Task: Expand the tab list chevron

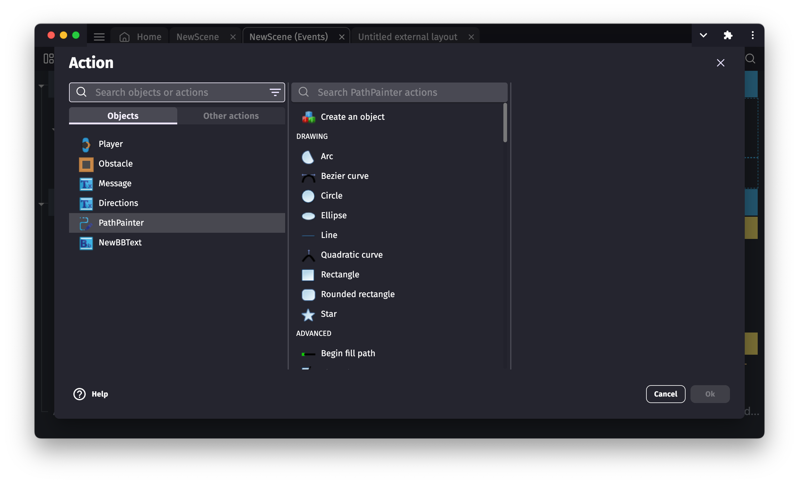Action: (x=703, y=35)
